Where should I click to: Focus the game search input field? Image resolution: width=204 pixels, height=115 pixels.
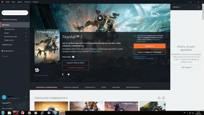pos(15,13)
